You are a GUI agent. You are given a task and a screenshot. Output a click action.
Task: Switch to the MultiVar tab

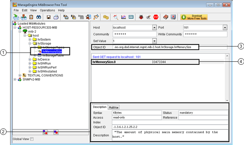click(x=113, y=107)
